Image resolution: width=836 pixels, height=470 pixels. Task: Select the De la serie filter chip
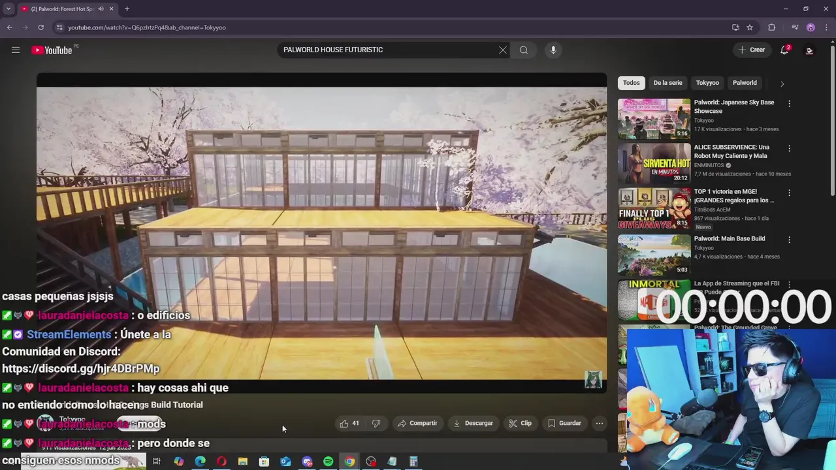click(667, 83)
